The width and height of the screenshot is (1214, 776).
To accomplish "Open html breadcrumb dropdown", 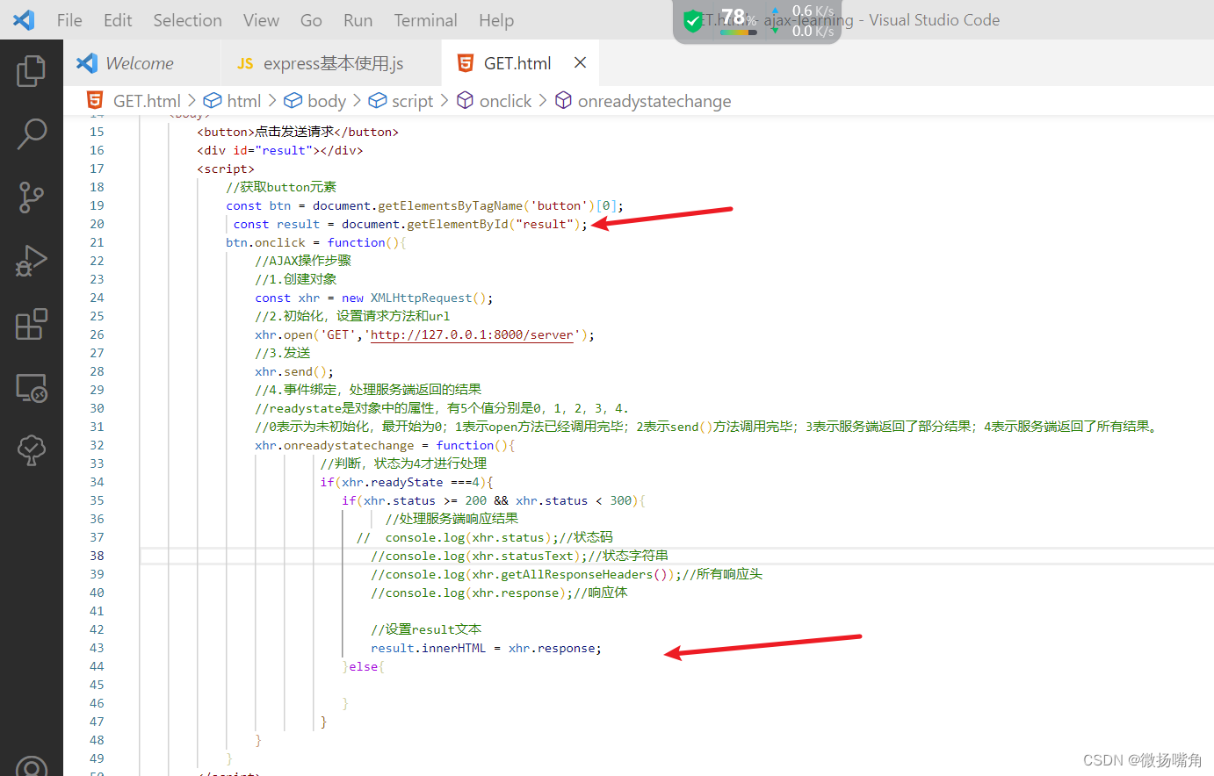I will (243, 101).
